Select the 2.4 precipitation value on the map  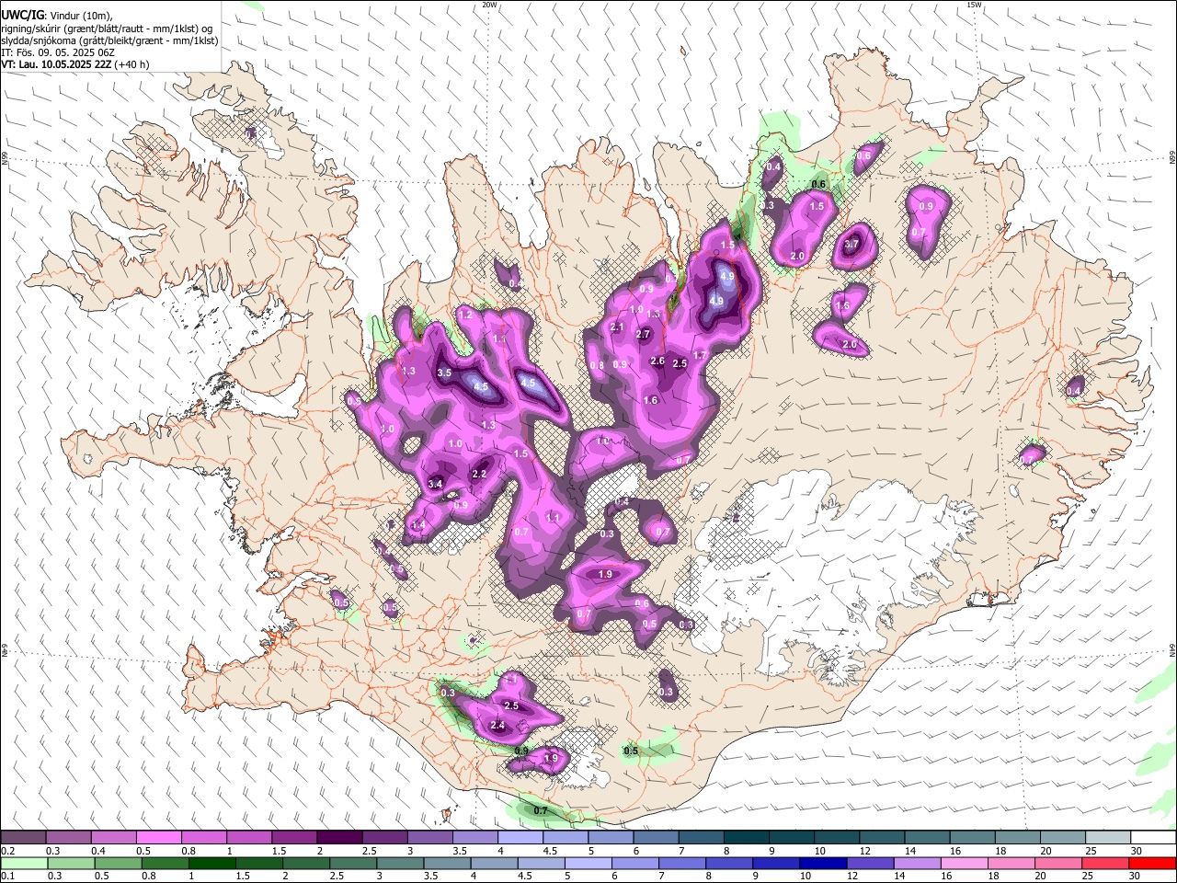(497, 726)
